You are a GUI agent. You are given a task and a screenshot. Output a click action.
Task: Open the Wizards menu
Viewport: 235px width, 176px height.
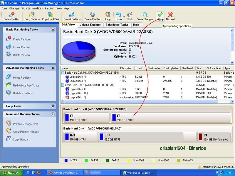(x=26, y=9)
